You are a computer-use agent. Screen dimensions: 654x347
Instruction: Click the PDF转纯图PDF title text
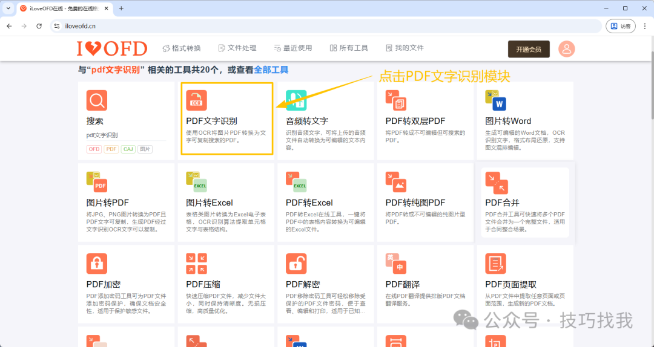[x=415, y=203]
